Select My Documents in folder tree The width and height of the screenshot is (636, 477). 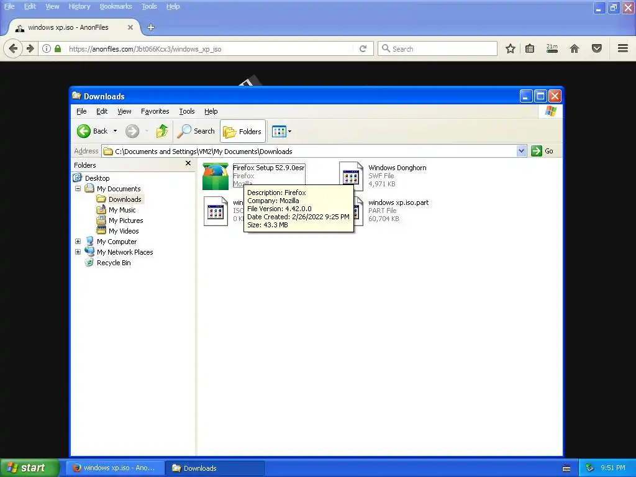[119, 189]
